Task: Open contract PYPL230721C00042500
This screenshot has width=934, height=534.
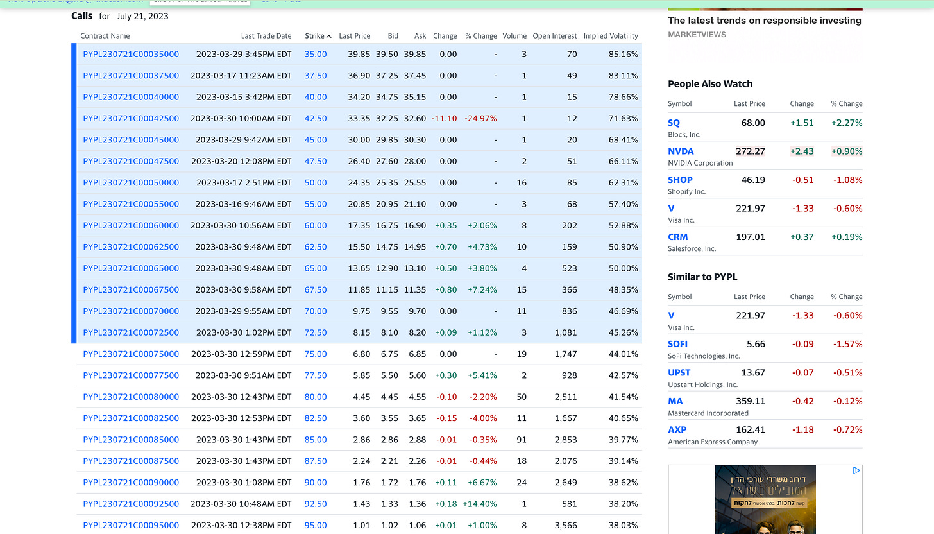Action: [x=131, y=119]
